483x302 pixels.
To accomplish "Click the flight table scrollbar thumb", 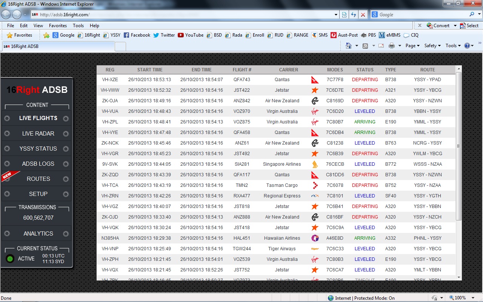I will [x=459, y=146].
